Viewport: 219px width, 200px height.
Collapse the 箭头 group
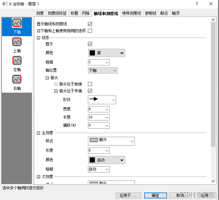point(47,78)
